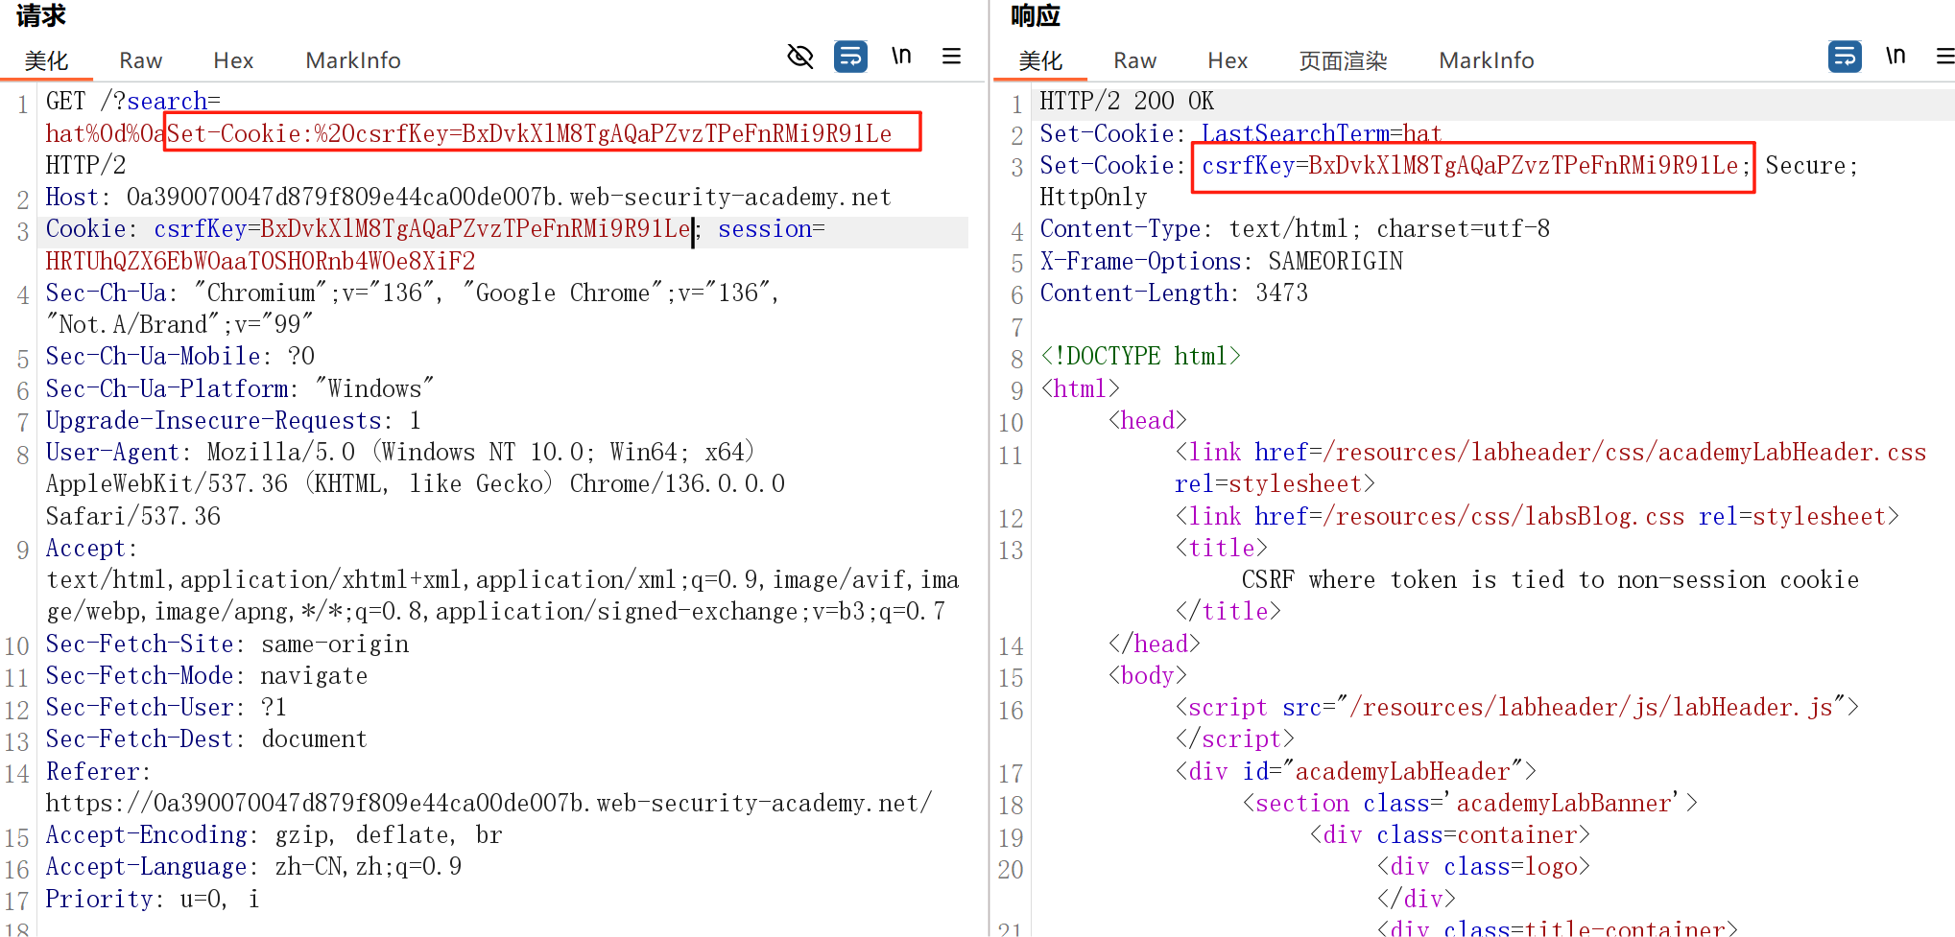Open MarkInfo tab in response panel
The image size is (1955, 937).
[1486, 60]
